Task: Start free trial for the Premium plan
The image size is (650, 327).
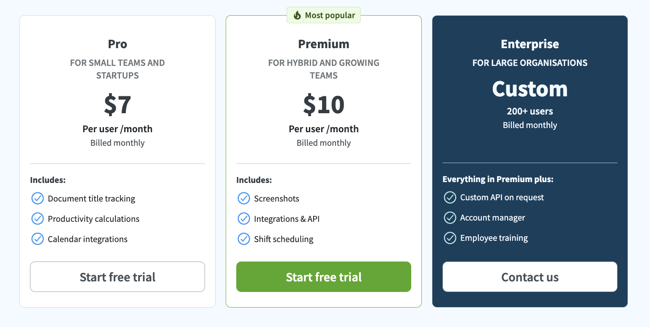Action: (x=324, y=277)
